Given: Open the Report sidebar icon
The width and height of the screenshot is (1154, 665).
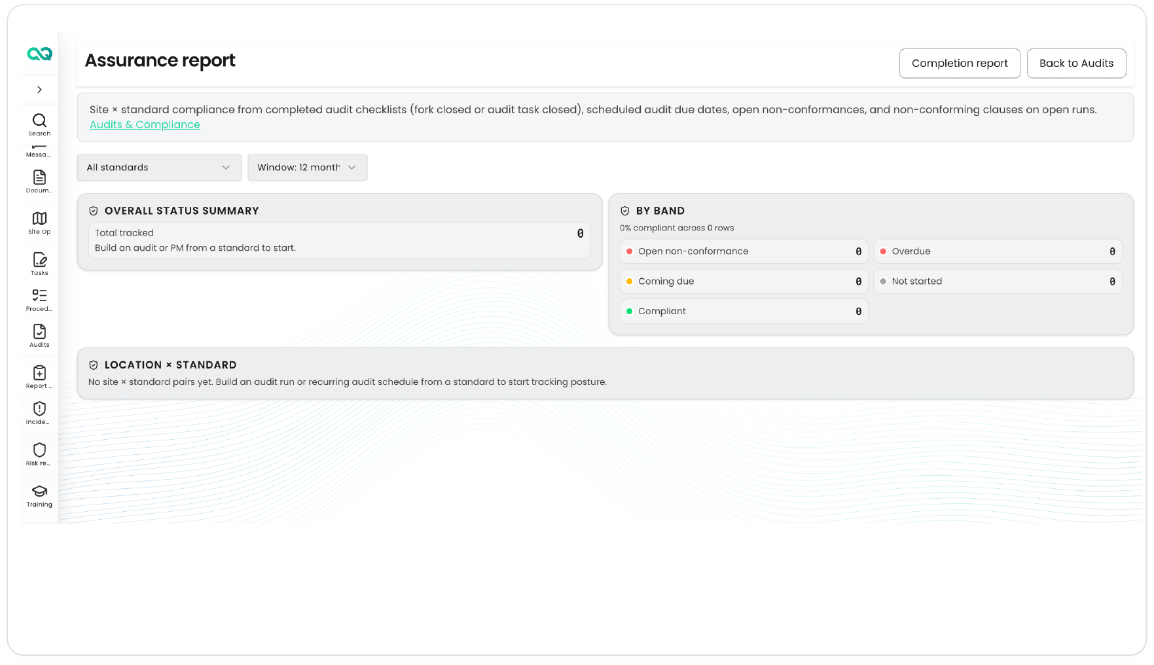Looking at the screenshot, I should (x=39, y=377).
